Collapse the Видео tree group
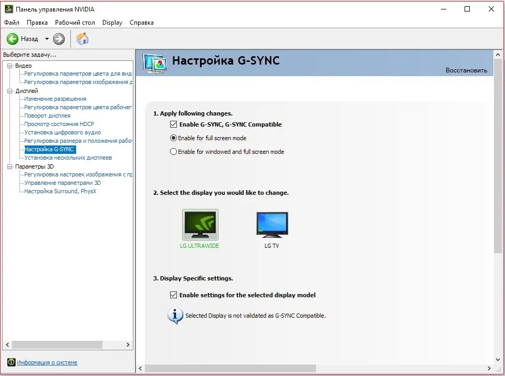Viewport: 505px width, 376px height. tap(9, 66)
